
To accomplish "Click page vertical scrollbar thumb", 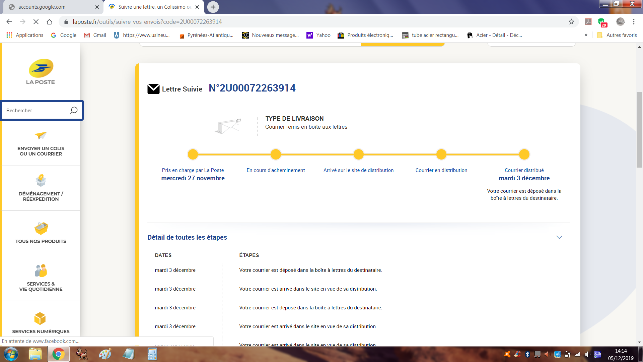I will tap(639, 129).
